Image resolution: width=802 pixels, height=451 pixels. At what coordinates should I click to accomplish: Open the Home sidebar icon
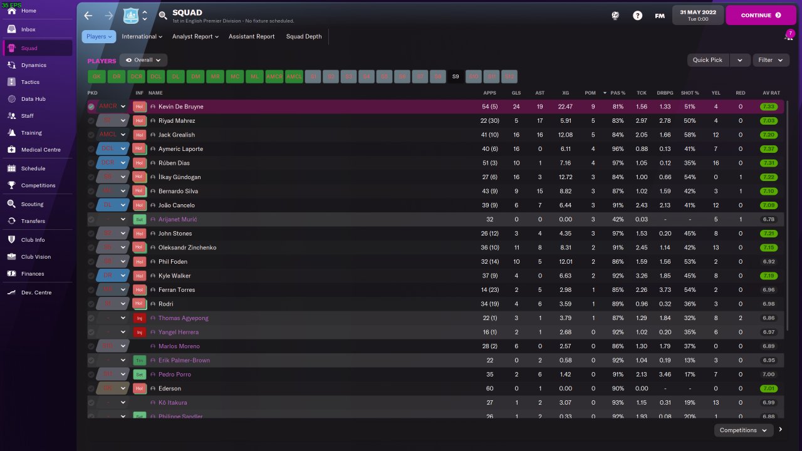(x=11, y=11)
